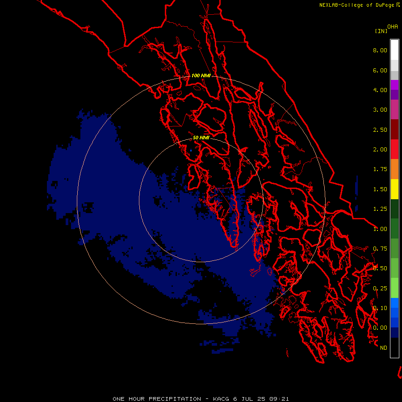402x402 pixels.
Task: Click the OHA product code label
Action: click(393, 27)
